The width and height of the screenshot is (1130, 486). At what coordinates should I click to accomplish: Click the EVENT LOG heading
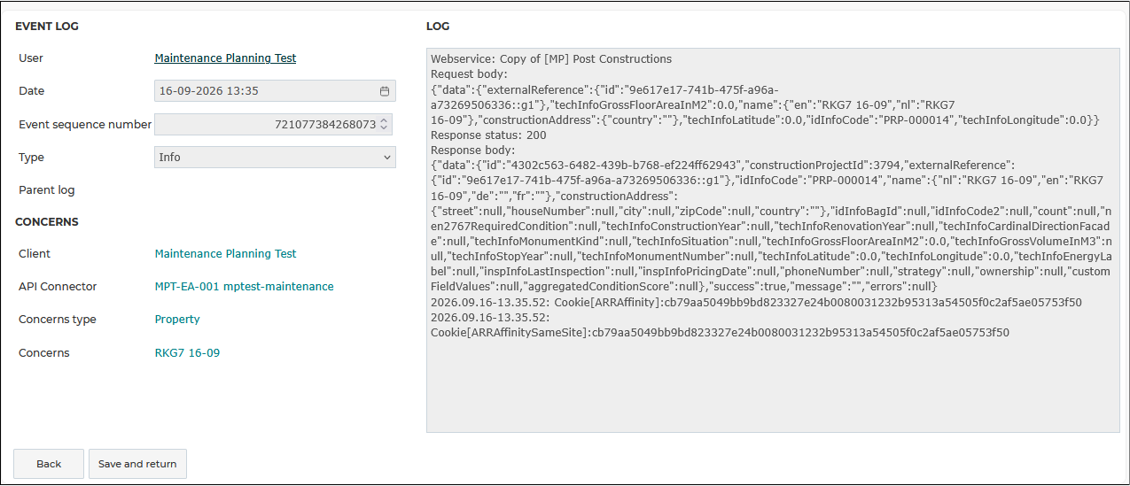(47, 27)
